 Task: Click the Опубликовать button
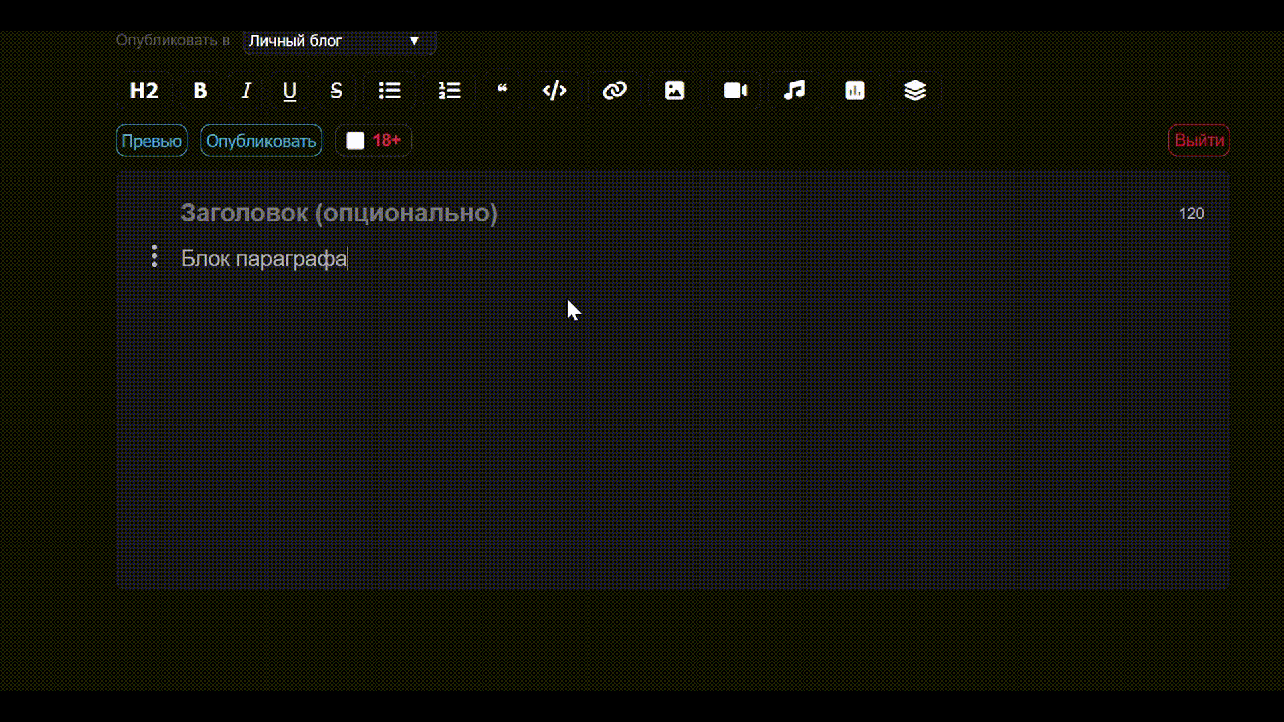coord(261,141)
